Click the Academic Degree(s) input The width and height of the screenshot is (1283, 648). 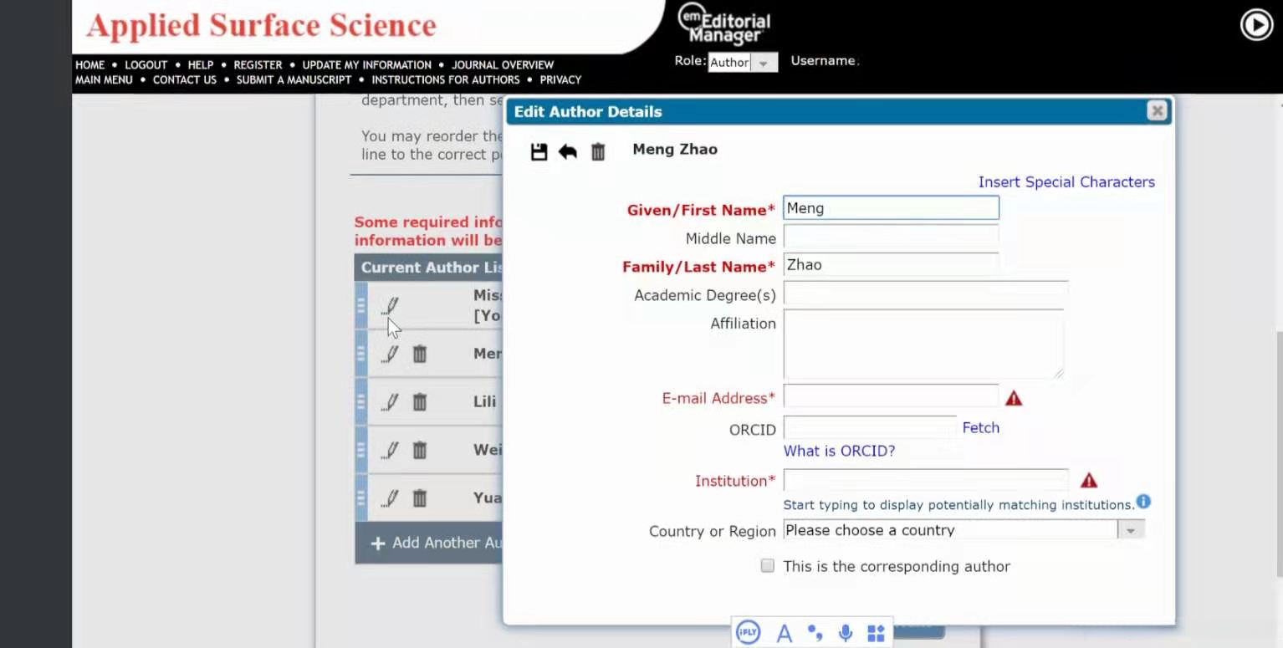coord(925,293)
